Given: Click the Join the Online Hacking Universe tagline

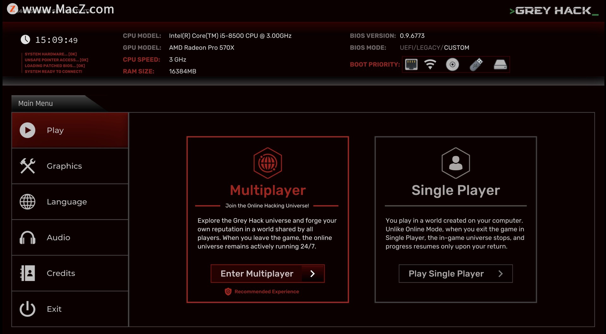Looking at the screenshot, I should [267, 206].
